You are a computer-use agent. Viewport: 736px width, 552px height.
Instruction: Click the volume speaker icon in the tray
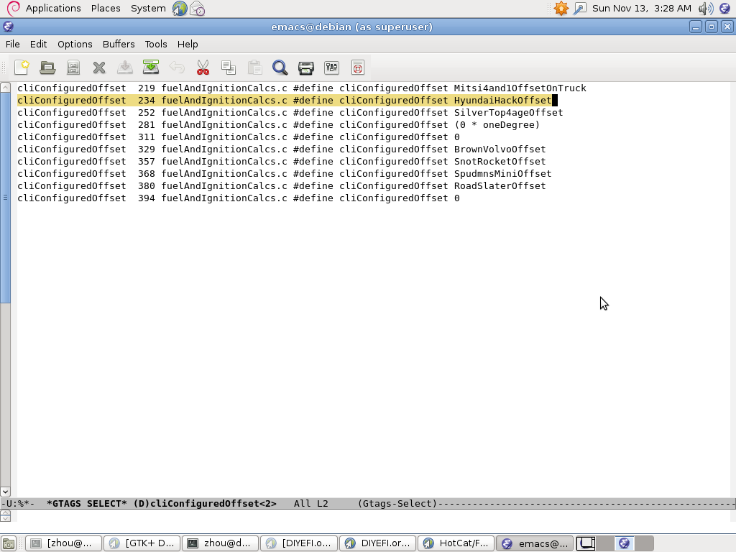[706, 9]
